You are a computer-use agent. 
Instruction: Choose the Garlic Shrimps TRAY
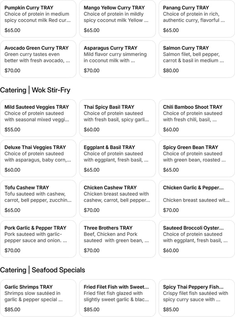(x=38, y=298)
